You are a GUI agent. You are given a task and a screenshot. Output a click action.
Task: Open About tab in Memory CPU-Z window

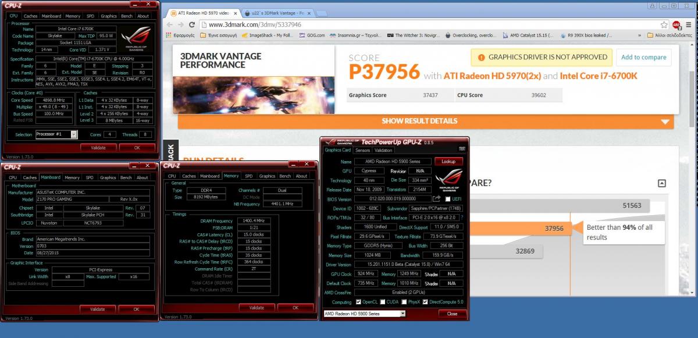(x=301, y=176)
